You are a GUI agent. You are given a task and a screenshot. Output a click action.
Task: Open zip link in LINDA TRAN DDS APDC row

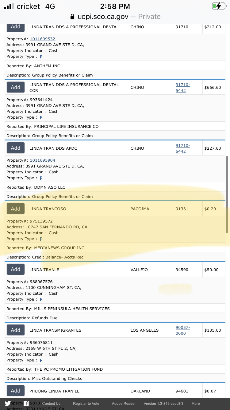(183, 148)
